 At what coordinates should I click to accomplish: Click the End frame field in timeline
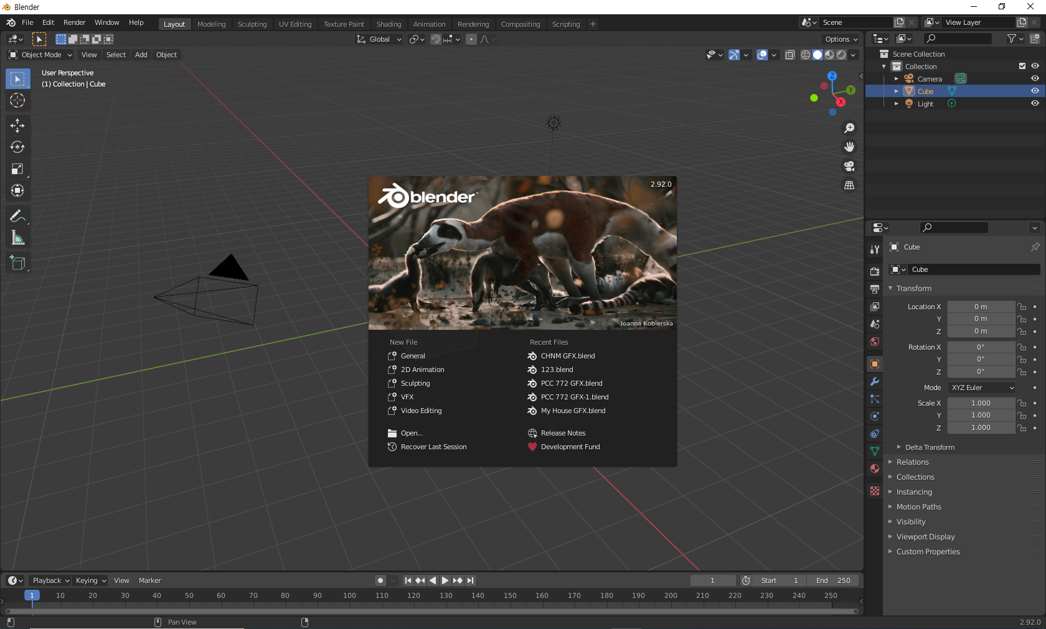tap(833, 580)
